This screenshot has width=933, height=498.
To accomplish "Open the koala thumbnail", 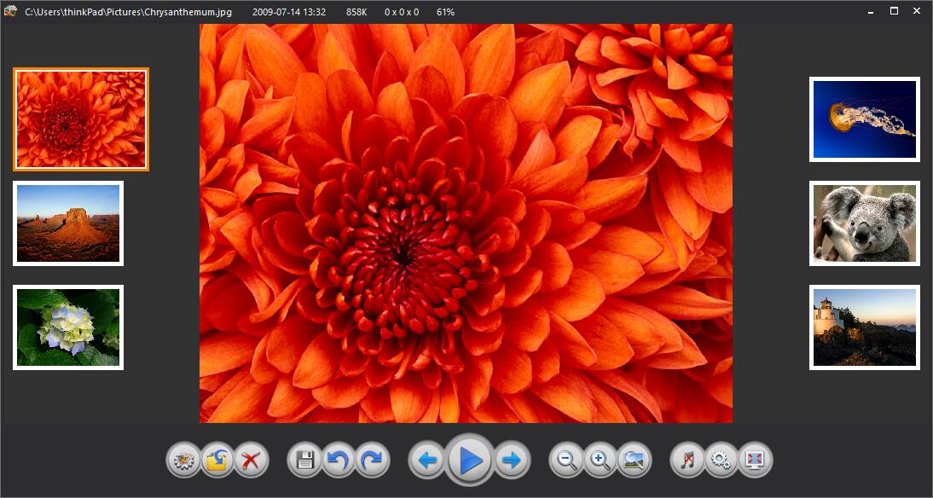I will pos(864,223).
